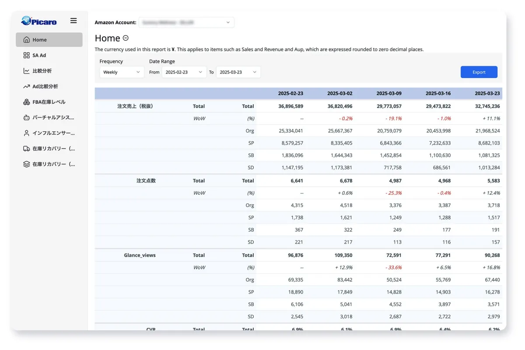Click the Ad比較分析 trend arrow icon
Image resolution: width=525 pixels, height=350 pixels.
tap(26, 87)
